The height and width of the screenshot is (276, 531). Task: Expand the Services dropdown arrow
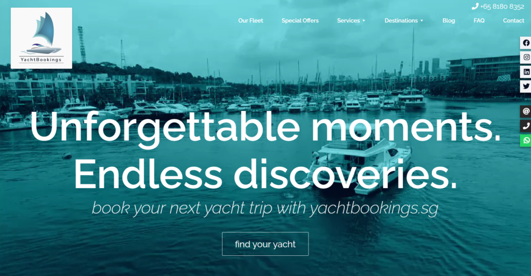(x=364, y=21)
